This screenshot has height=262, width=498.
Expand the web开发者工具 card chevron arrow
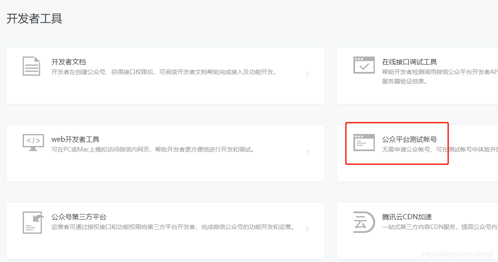click(308, 152)
